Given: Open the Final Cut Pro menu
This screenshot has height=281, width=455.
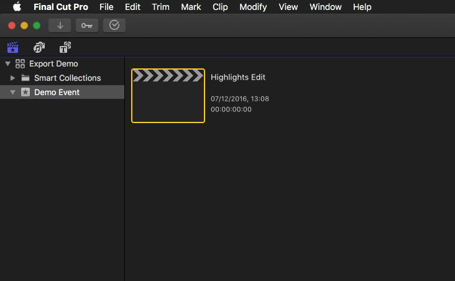Looking at the screenshot, I should pos(61,7).
